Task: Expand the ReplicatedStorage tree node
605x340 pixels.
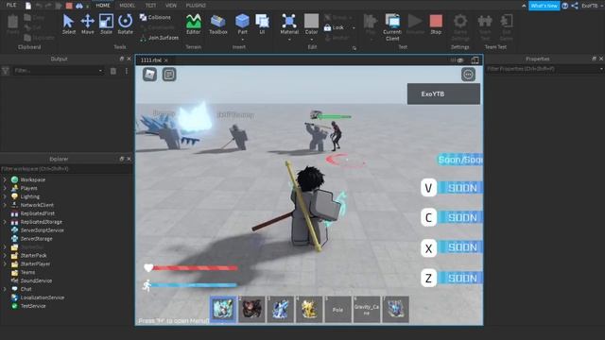Action: pyautogui.click(x=5, y=222)
